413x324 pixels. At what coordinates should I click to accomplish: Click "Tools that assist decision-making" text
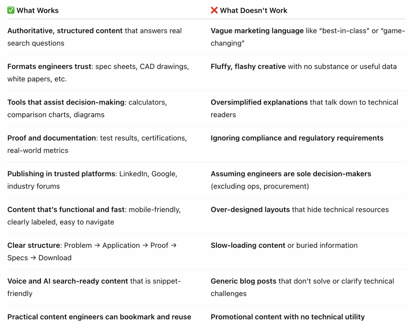[66, 102]
